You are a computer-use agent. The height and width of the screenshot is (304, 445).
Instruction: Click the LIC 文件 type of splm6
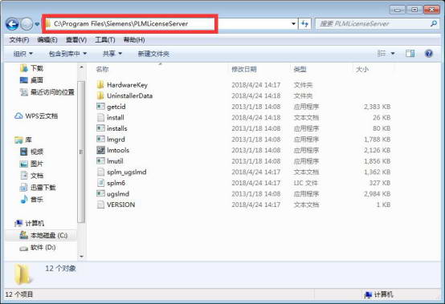(x=305, y=183)
